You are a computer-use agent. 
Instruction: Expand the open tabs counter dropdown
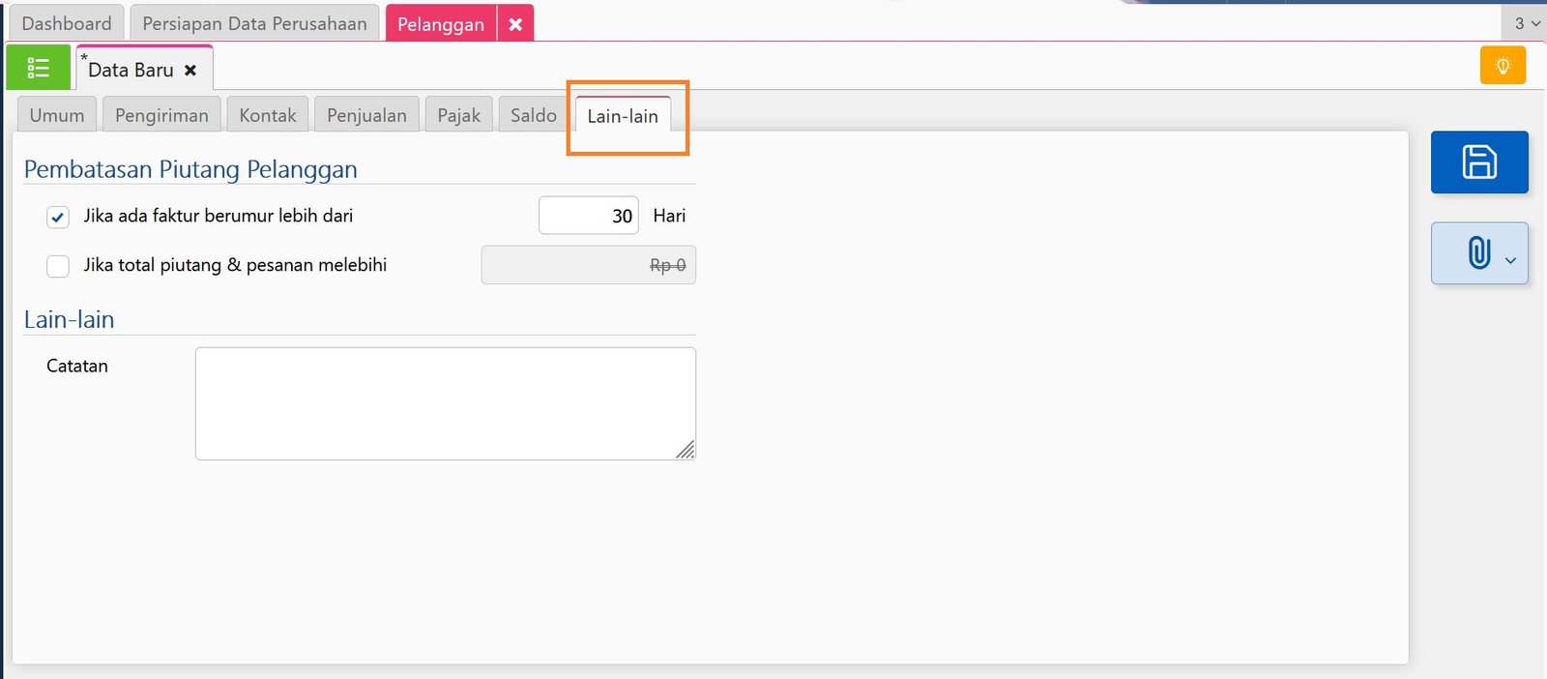[1526, 23]
